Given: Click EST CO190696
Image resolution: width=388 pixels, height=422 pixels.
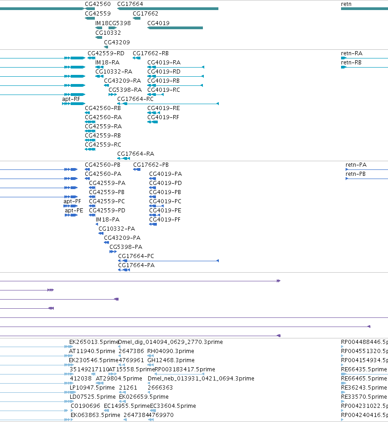Looking at the screenshot, I should (x=85, y=406).
